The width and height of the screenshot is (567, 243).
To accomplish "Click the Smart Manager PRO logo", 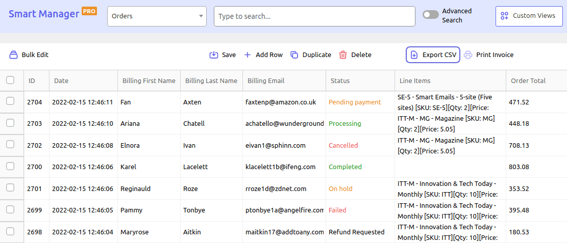I will click(52, 13).
